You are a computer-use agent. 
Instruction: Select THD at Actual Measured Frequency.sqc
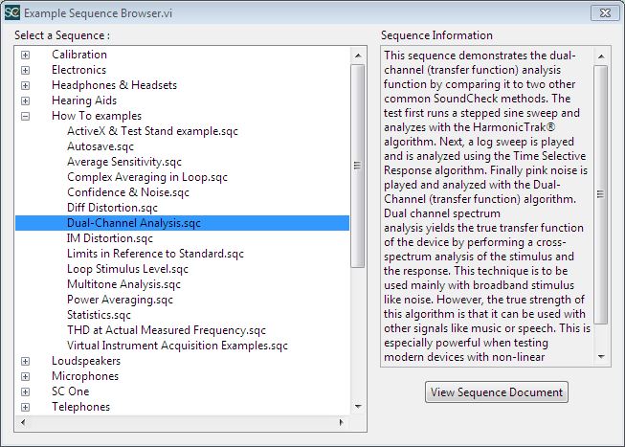tap(167, 330)
